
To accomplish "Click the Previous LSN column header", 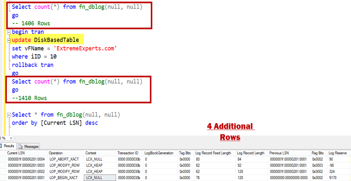I will pos(279,153).
